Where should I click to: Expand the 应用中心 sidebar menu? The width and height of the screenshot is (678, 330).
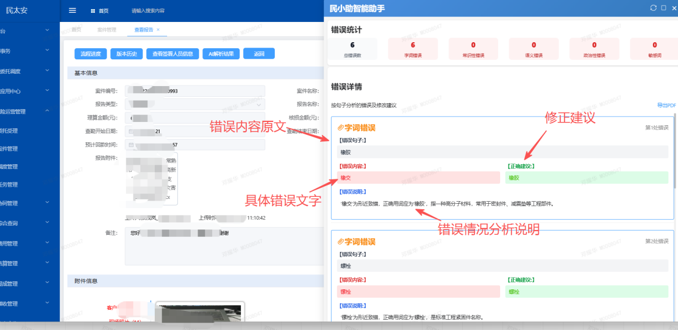click(29, 91)
